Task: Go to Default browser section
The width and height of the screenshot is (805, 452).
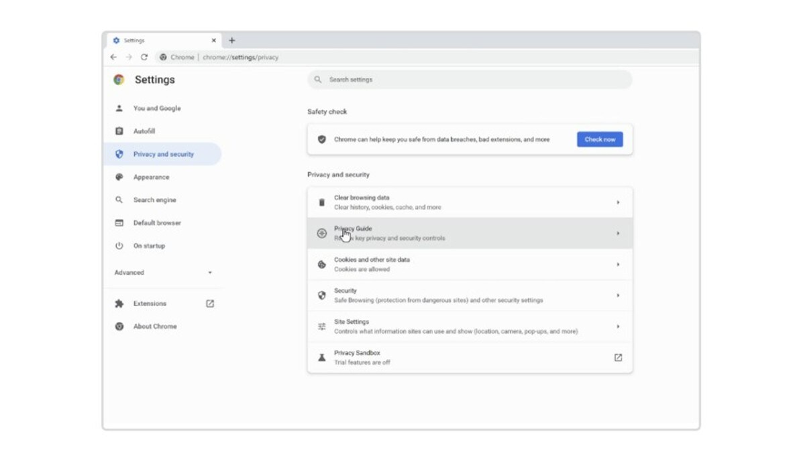Action: coord(157,223)
